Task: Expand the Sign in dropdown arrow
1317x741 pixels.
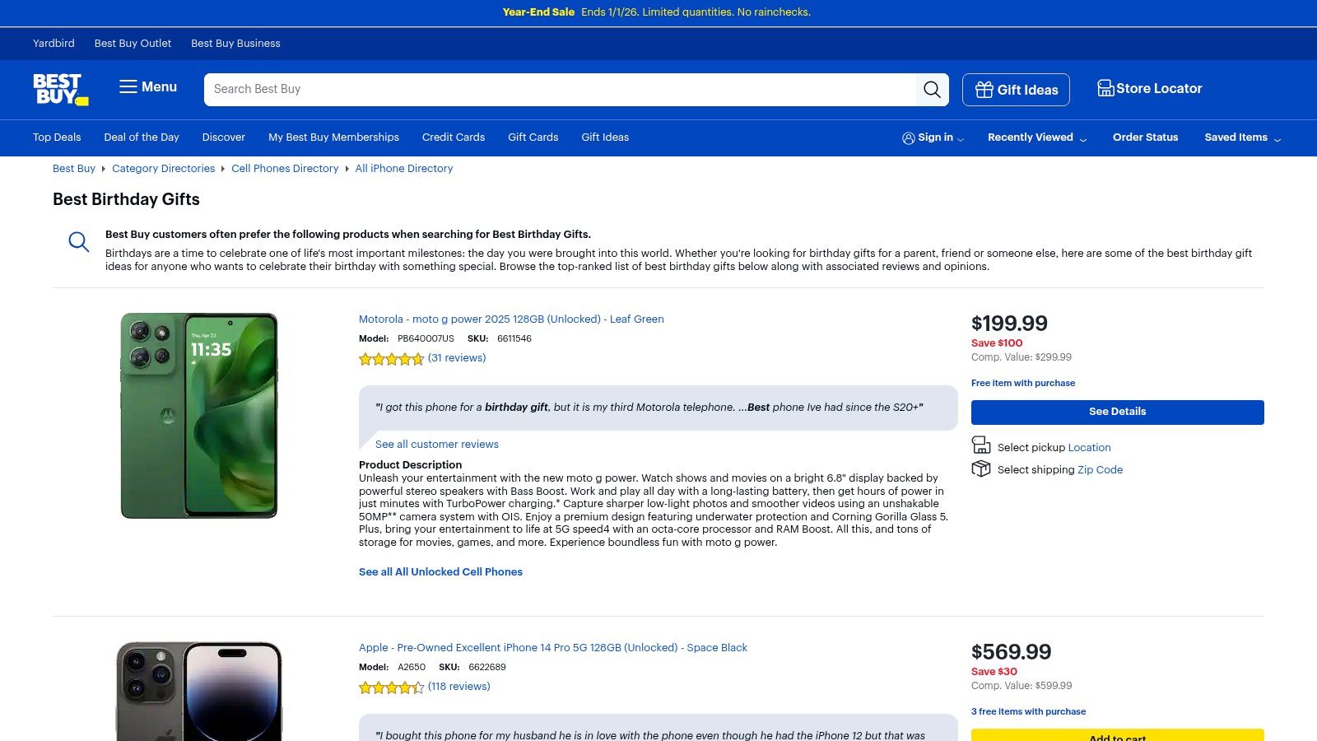Action: click(x=961, y=139)
